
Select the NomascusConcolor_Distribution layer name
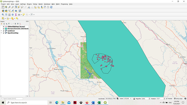point(18,29)
